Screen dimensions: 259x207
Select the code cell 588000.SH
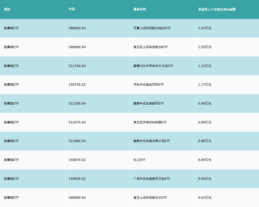coord(77,28)
